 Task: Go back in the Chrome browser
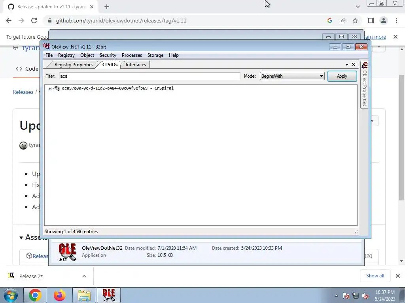pos(9,21)
